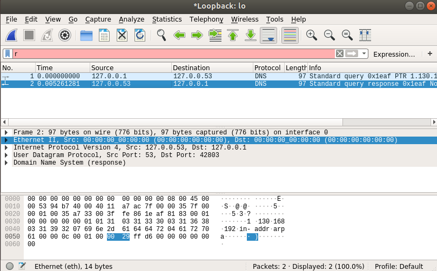Open the Tools menu
Viewport: 437px width, 271px height.
(x=274, y=19)
